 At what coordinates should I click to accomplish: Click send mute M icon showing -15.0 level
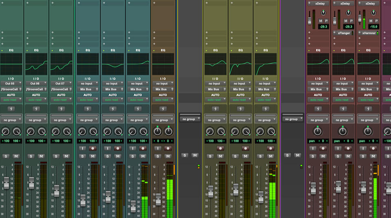(x=371, y=21)
